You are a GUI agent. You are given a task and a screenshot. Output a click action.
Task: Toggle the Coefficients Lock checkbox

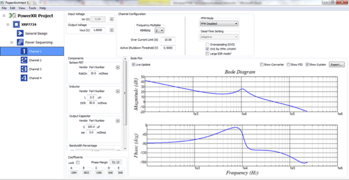pos(78,162)
